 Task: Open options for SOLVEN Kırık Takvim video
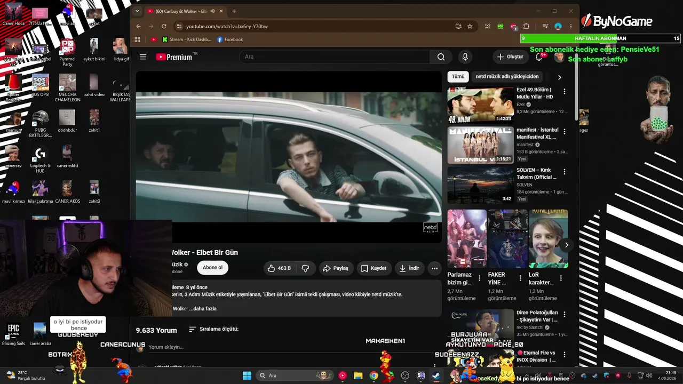565,172
